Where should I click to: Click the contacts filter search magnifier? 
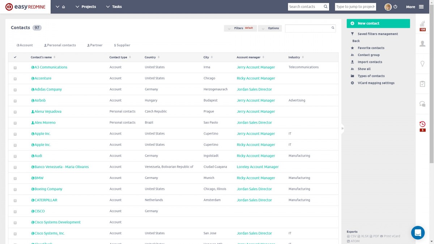(x=333, y=28)
